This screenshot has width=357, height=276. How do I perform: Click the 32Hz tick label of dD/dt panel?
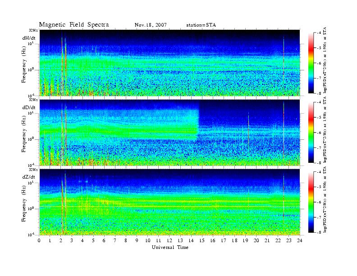click(x=33, y=100)
